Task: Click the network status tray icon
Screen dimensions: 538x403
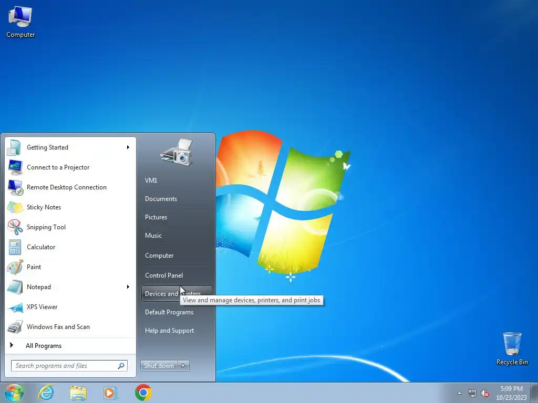Action: coord(472,394)
